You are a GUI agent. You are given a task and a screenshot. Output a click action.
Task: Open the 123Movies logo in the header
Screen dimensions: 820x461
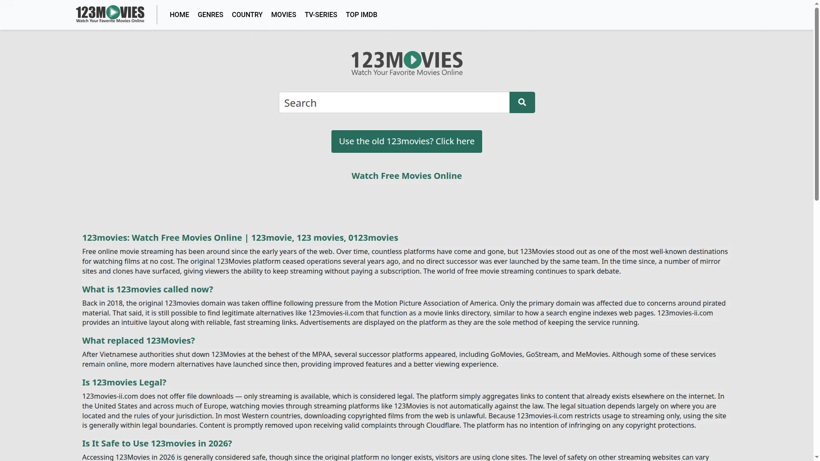tap(110, 14)
